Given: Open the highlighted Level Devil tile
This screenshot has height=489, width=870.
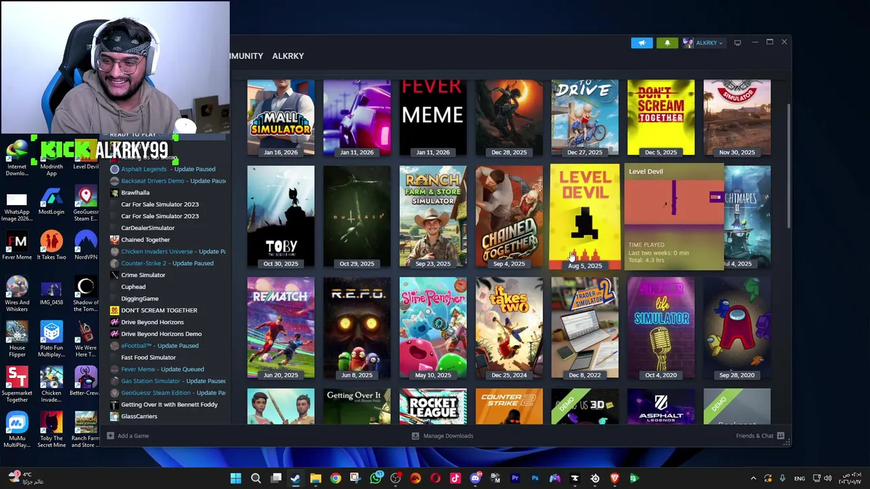Looking at the screenshot, I should point(585,217).
